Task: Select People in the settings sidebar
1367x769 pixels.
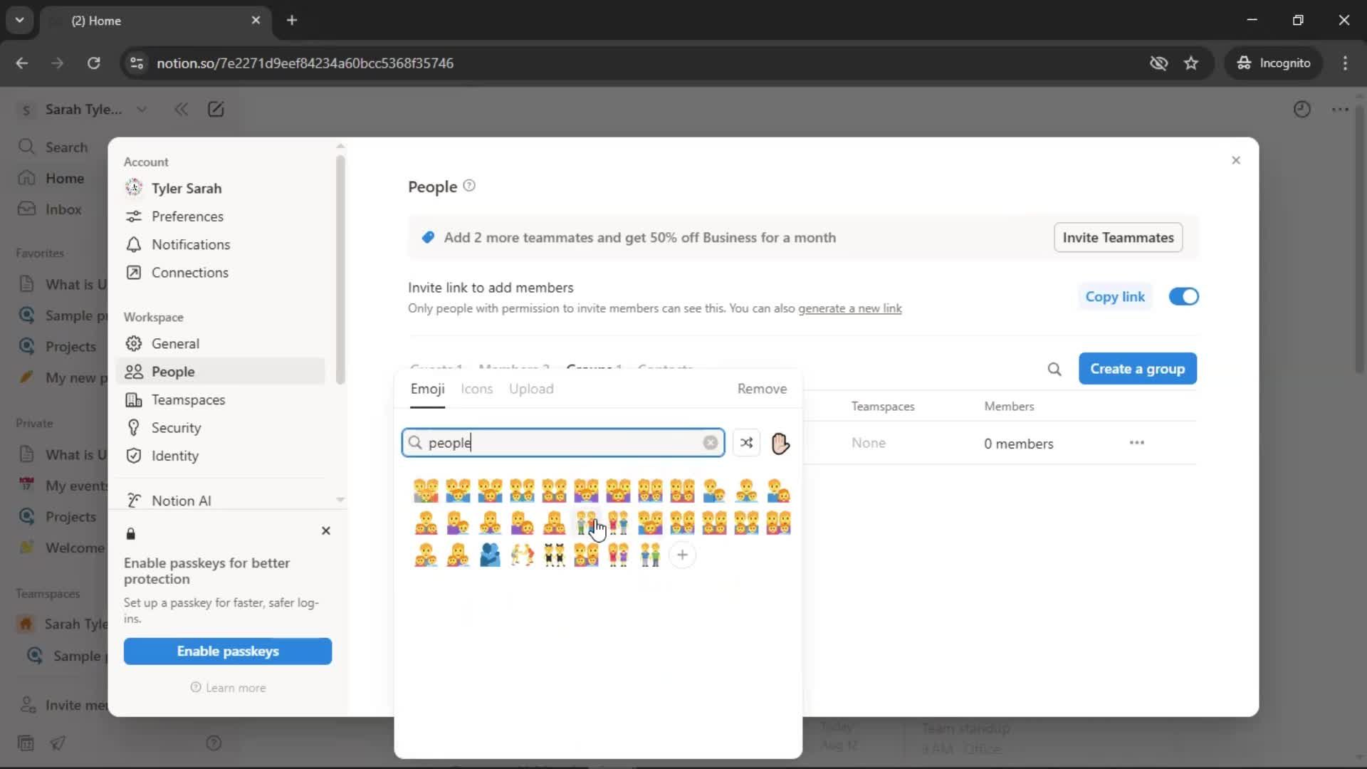Action: click(221, 372)
